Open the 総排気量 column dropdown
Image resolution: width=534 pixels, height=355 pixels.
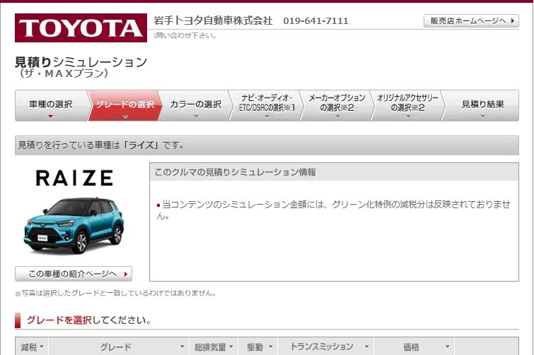(231, 347)
